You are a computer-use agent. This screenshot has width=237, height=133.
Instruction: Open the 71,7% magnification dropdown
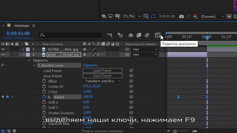click(x=132, y=16)
